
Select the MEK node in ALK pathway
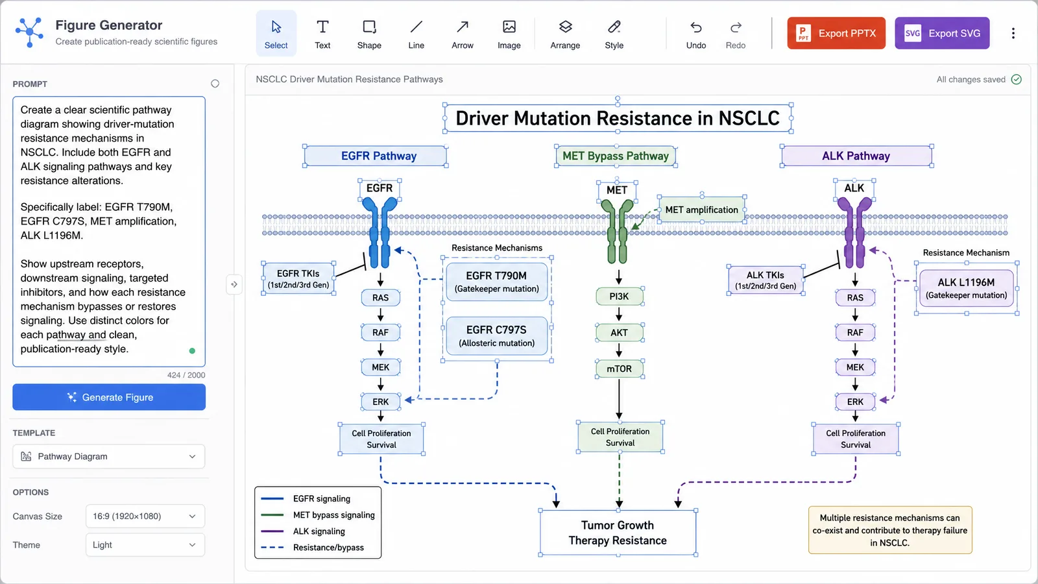tap(855, 367)
